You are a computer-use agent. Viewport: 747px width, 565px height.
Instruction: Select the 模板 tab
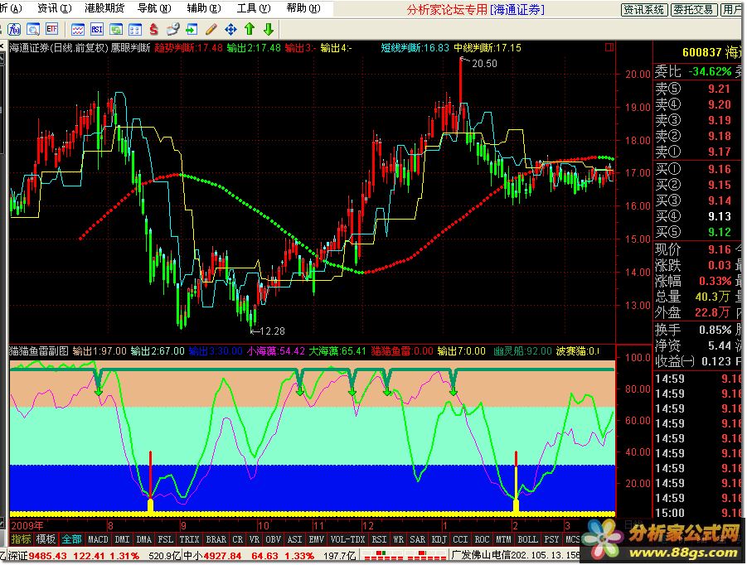click(46, 539)
